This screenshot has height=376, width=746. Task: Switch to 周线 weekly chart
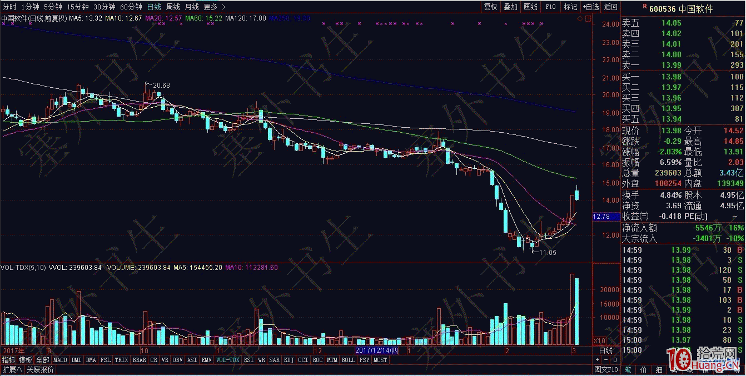tap(173, 7)
